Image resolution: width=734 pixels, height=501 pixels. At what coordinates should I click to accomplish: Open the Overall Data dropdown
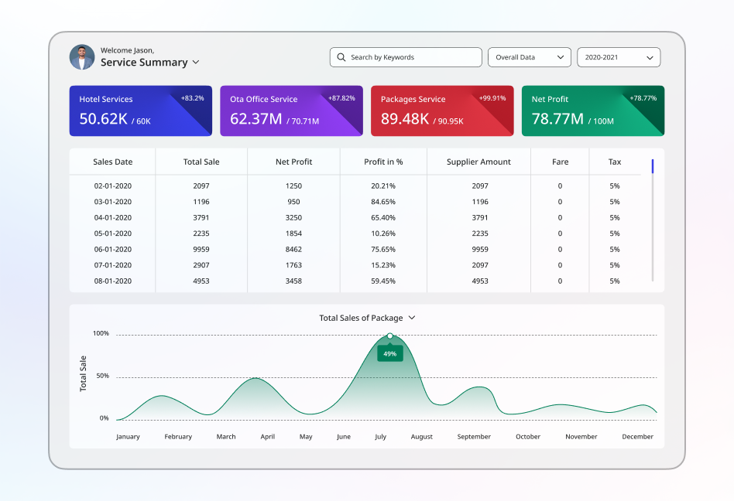pos(530,57)
